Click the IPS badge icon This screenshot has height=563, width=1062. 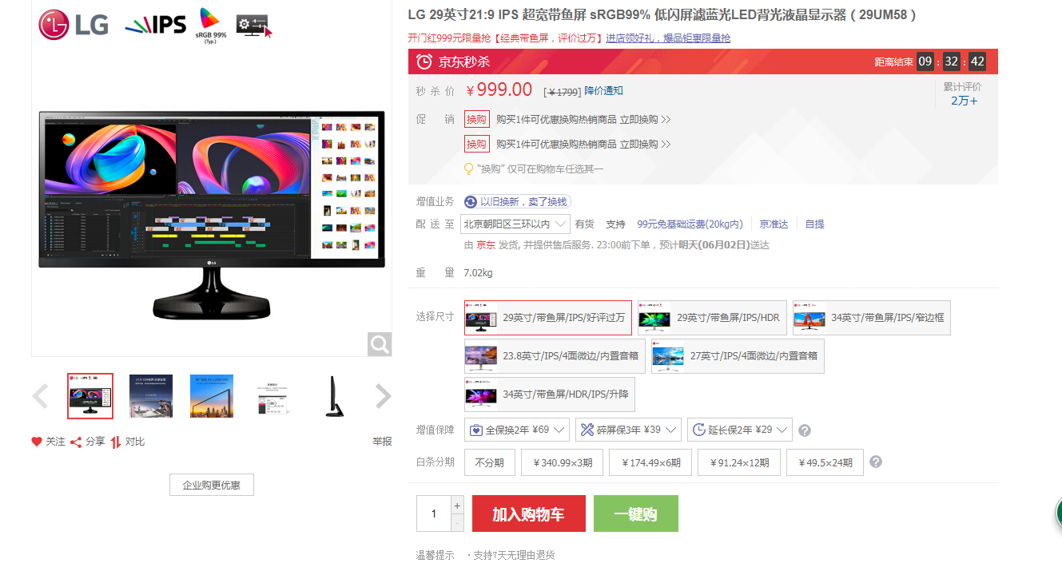[x=155, y=25]
